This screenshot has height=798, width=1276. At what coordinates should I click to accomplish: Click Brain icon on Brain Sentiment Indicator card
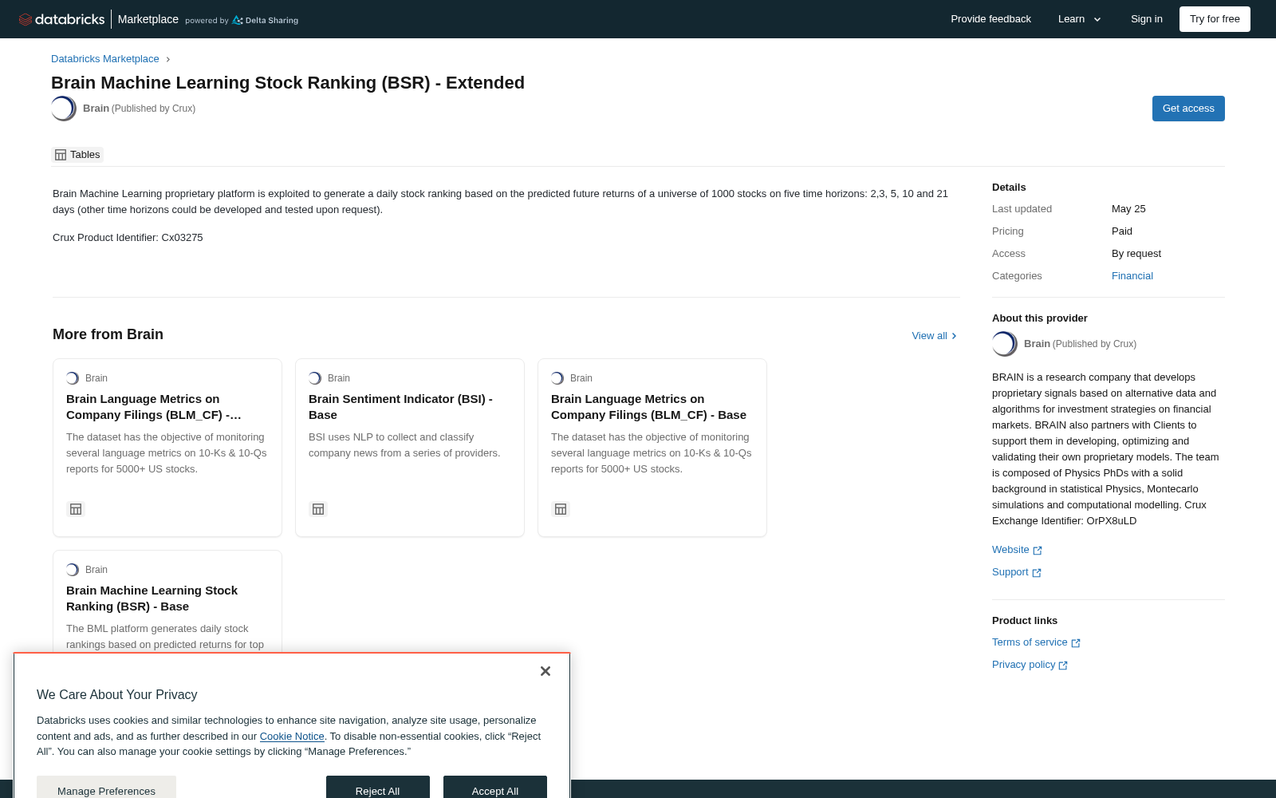(x=315, y=378)
